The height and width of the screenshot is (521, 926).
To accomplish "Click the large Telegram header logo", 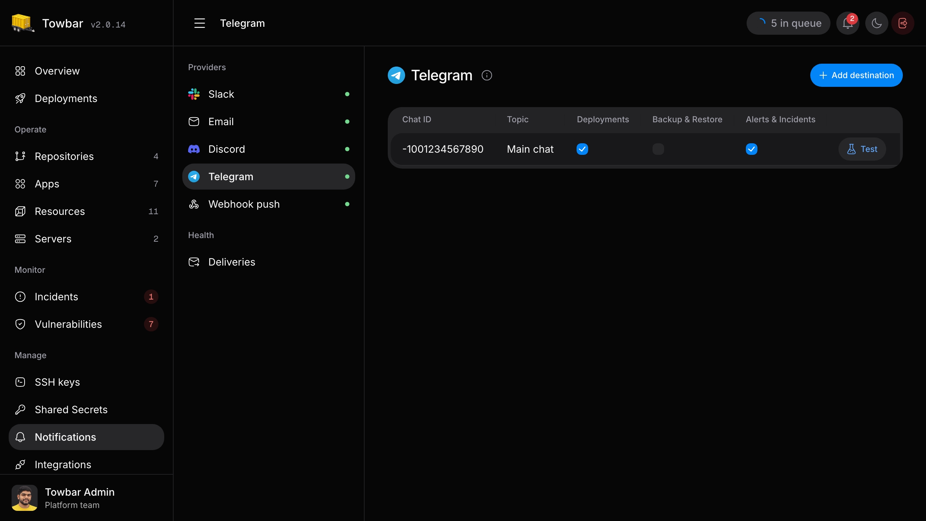I will (x=396, y=75).
